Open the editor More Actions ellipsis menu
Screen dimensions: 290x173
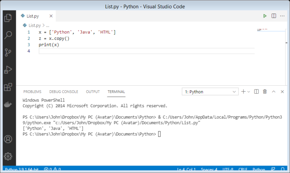pos(282,16)
